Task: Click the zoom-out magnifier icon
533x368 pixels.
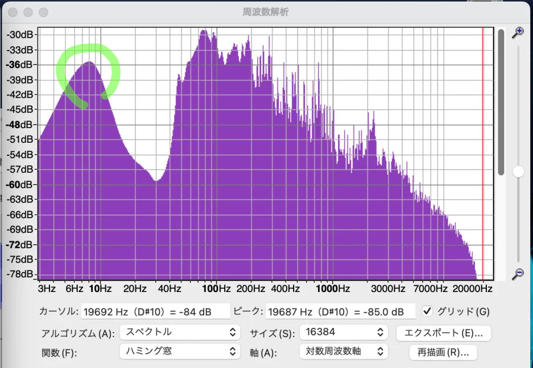Action: [518, 273]
